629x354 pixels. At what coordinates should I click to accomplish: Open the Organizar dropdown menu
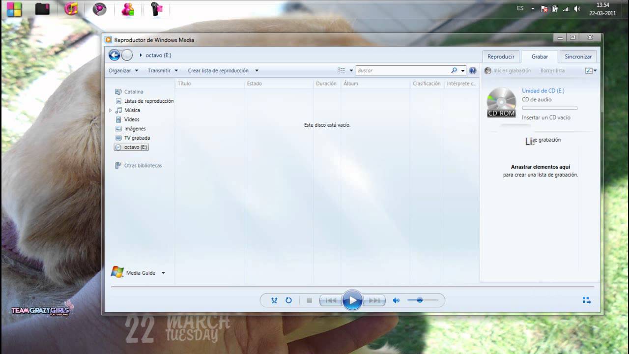coord(123,70)
